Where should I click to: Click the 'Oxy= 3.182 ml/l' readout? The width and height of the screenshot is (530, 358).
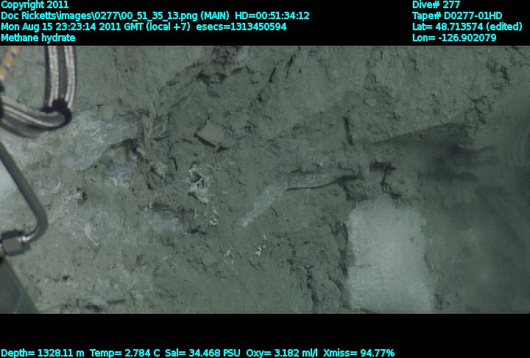click(x=282, y=353)
